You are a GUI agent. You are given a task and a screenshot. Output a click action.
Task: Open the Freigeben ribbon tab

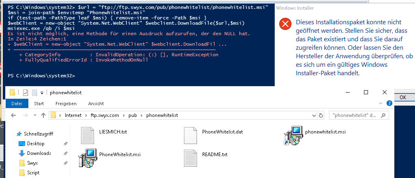coord(66,104)
